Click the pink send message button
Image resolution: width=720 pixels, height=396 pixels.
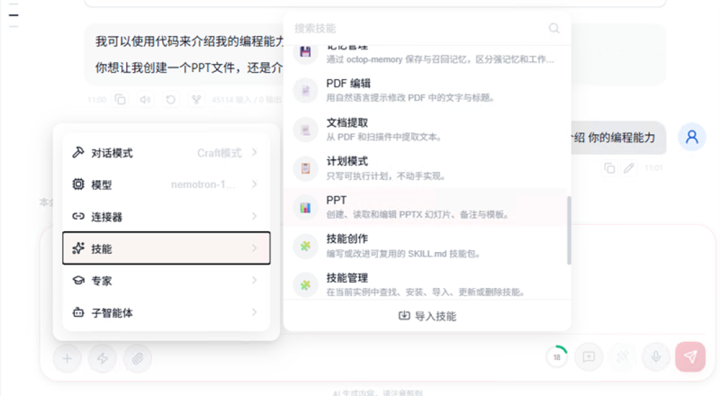690,357
